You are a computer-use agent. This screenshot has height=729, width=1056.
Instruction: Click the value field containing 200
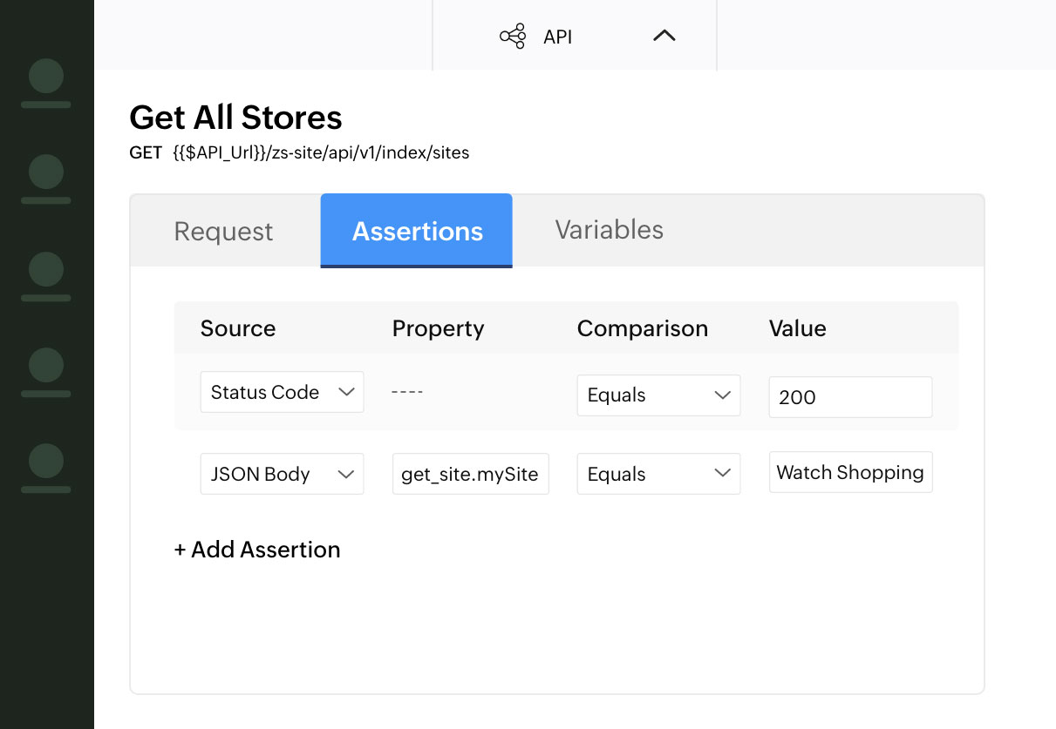850,397
